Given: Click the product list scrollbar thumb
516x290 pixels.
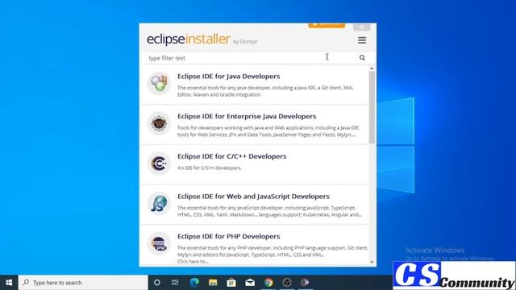Looking at the screenshot, I should (372, 107).
